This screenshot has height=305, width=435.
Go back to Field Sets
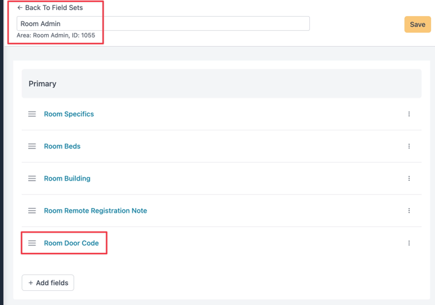click(50, 8)
